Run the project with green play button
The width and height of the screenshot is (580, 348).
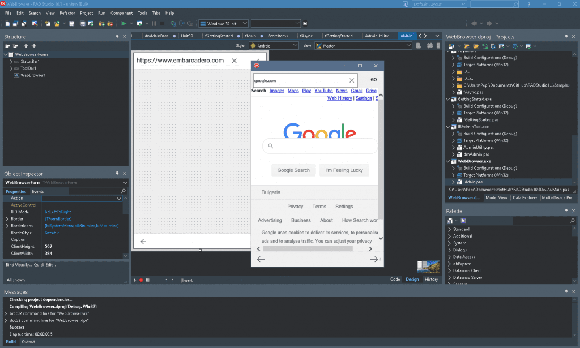123,24
